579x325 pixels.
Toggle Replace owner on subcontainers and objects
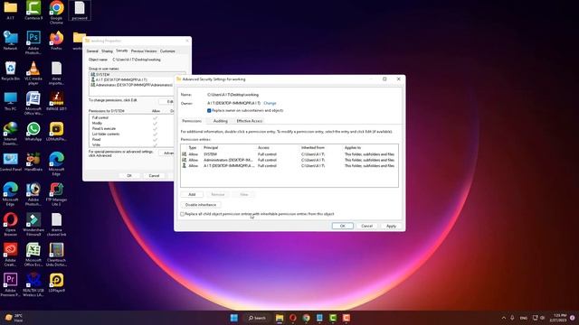(209, 110)
